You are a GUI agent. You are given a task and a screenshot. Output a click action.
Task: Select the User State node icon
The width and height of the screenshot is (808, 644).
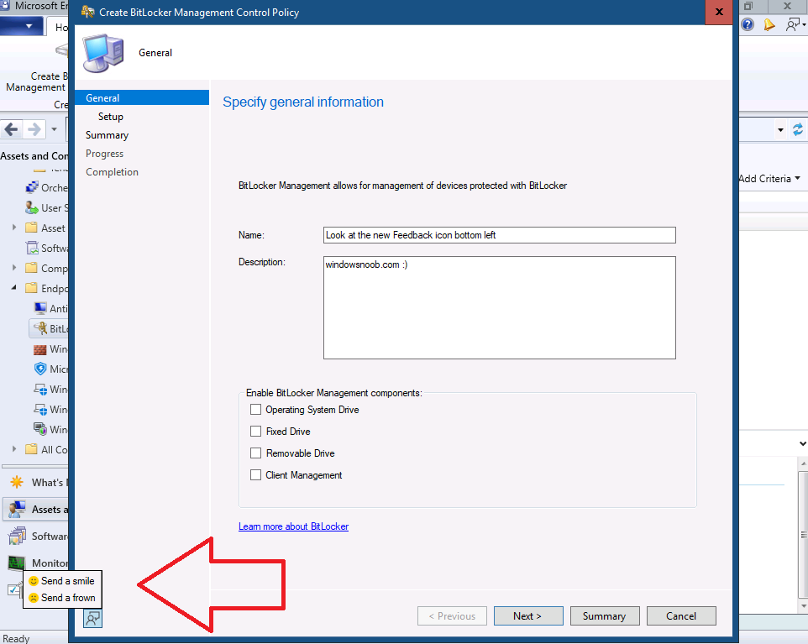click(x=32, y=207)
